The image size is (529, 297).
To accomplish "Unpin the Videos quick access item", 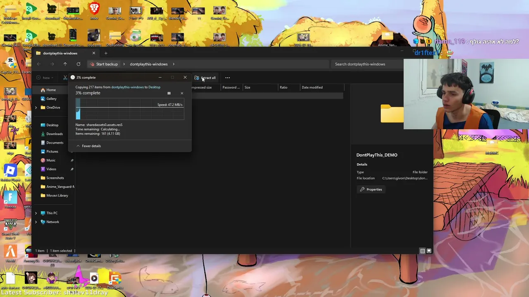I will click(72, 169).
